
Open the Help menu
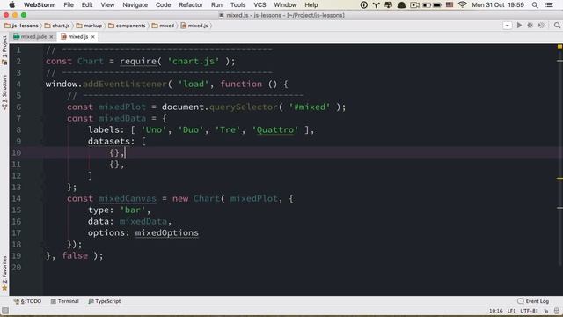(x=311, y=4)
